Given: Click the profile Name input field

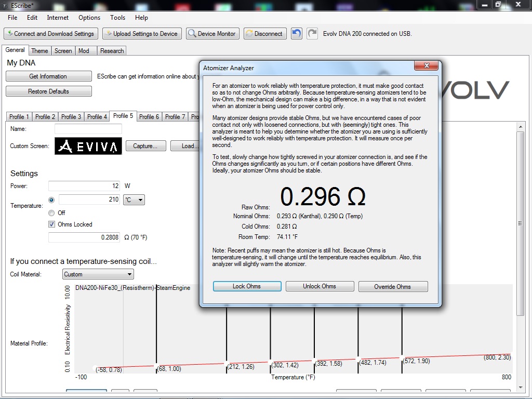Looking at the screenshot, I should pyautogui.click(x=88, y=129).
